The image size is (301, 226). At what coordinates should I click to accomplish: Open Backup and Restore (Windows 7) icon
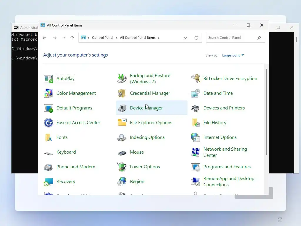pos(122,79)
